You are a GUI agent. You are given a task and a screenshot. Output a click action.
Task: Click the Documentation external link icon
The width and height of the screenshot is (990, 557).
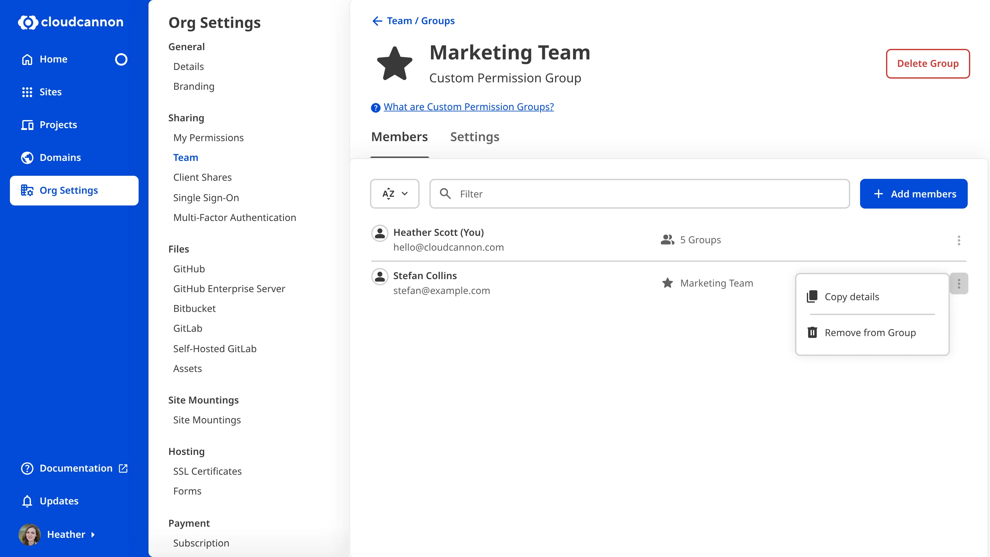click(x=123, y=468)
